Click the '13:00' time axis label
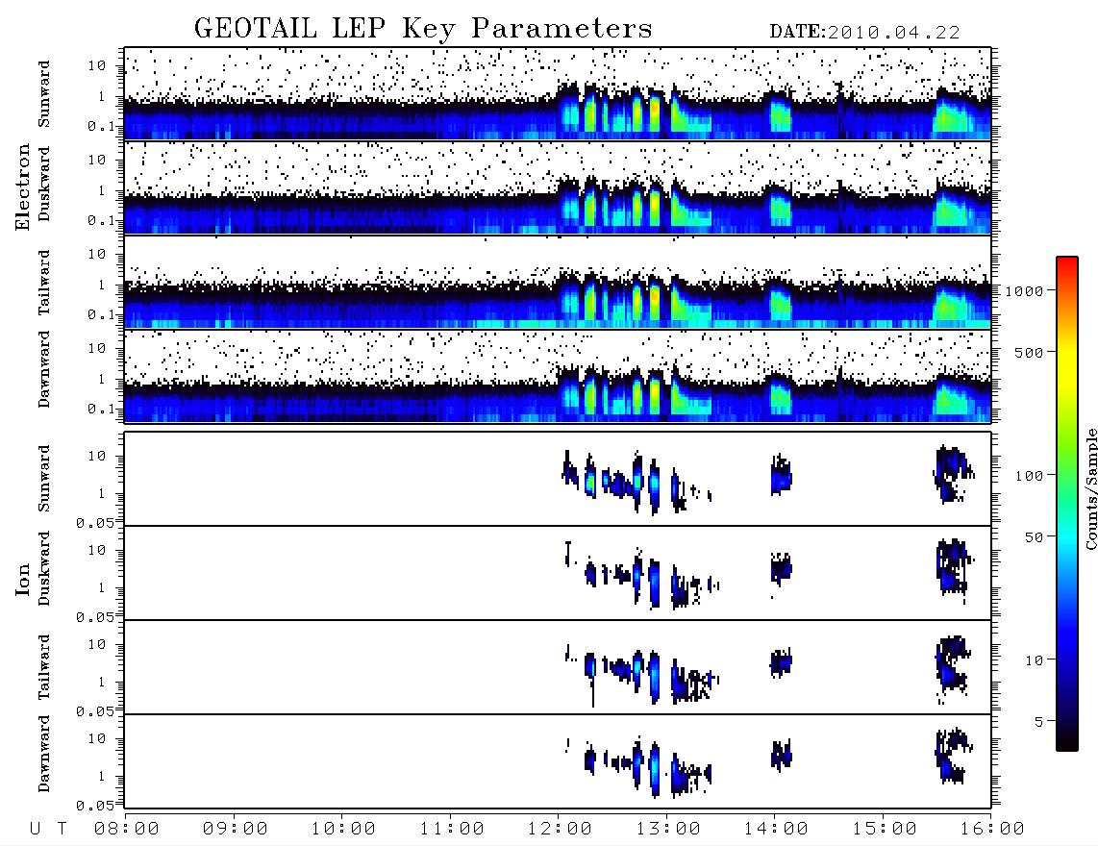This screenshot has width=1098, height=846. click(668, 830)
